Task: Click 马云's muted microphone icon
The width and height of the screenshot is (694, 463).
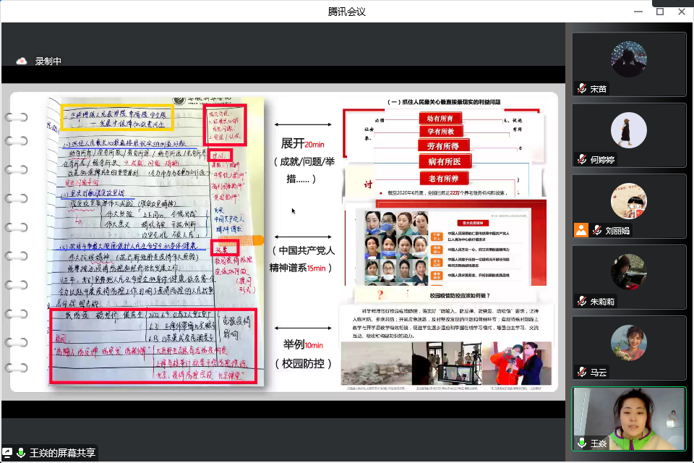Action: (581, 372)
